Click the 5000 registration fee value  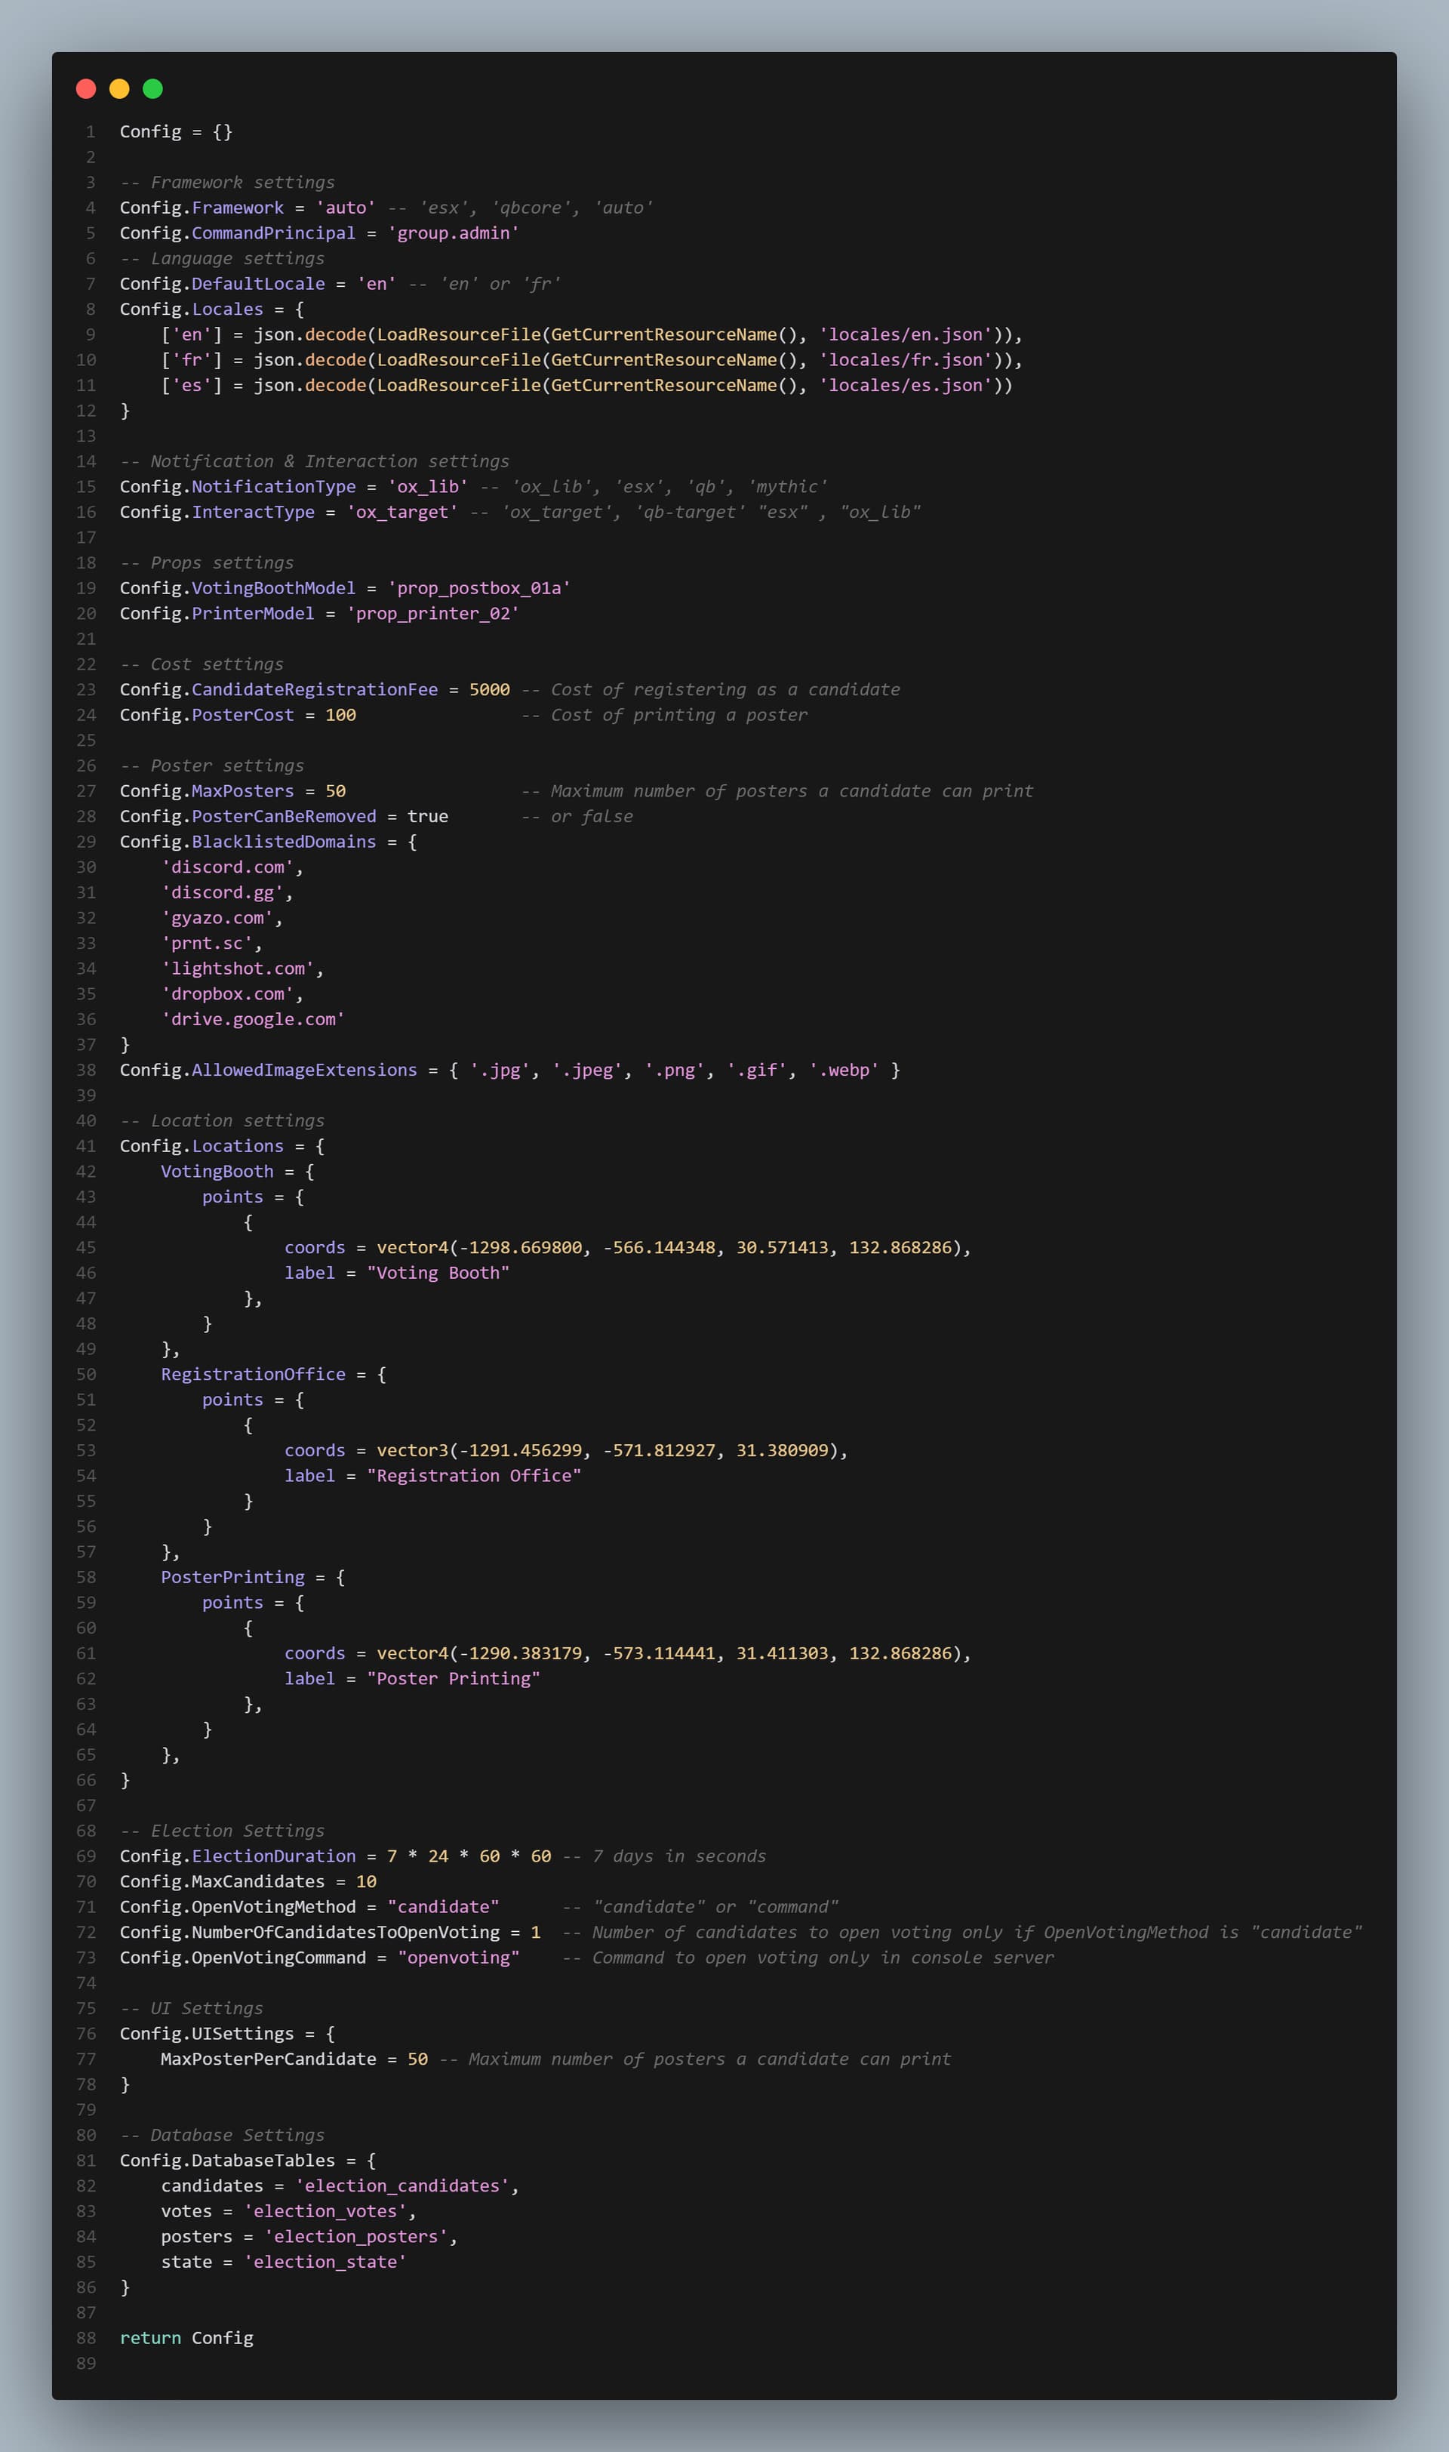[489, 691]
